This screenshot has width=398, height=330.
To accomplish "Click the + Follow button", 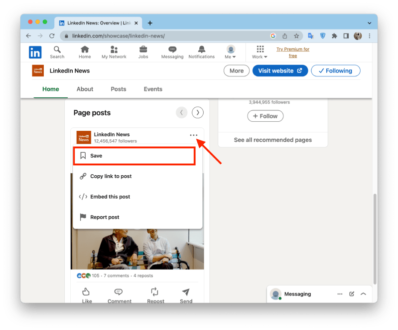I will [265, 116].
